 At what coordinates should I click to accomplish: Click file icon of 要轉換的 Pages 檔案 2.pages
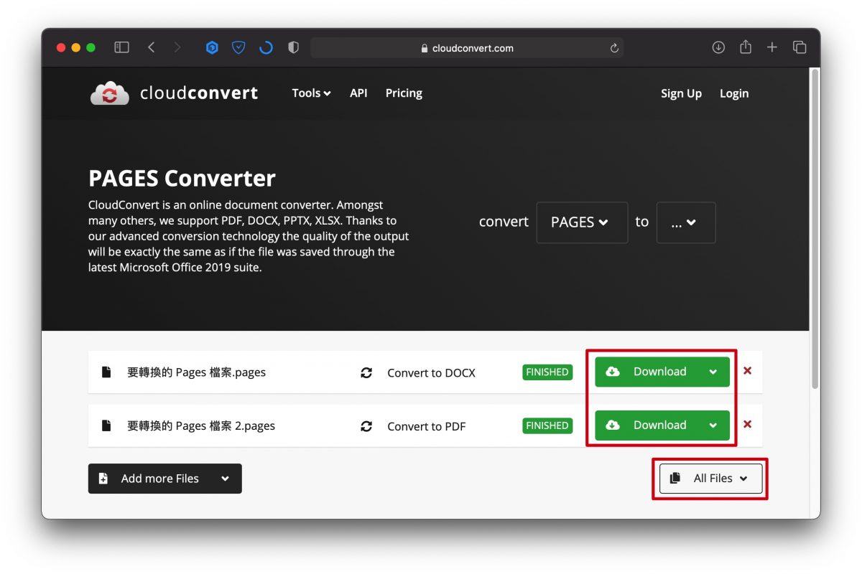click(106, 425)
